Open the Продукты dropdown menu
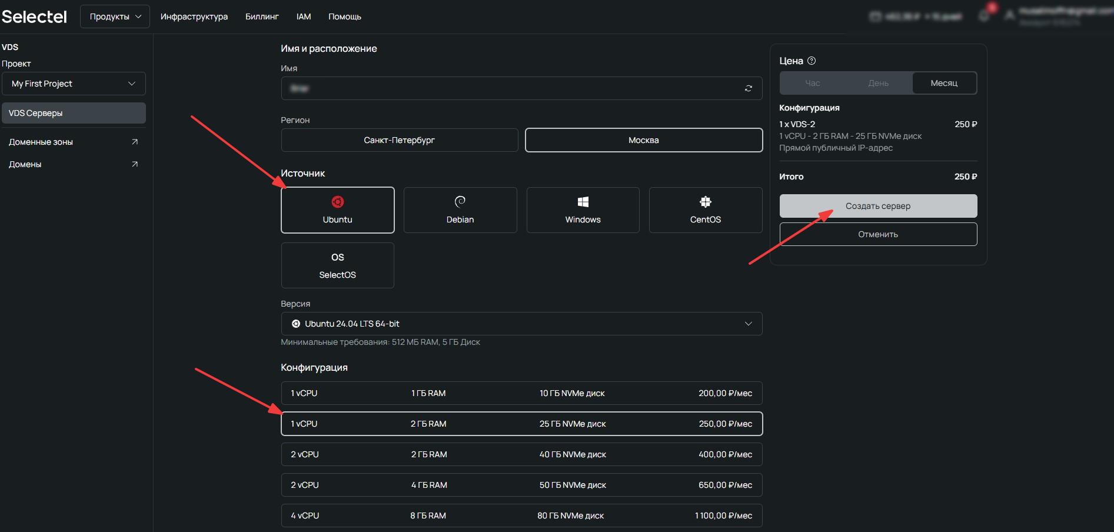Image resolution: width=1114 pixels, height=532 pixels. [115, 16]
